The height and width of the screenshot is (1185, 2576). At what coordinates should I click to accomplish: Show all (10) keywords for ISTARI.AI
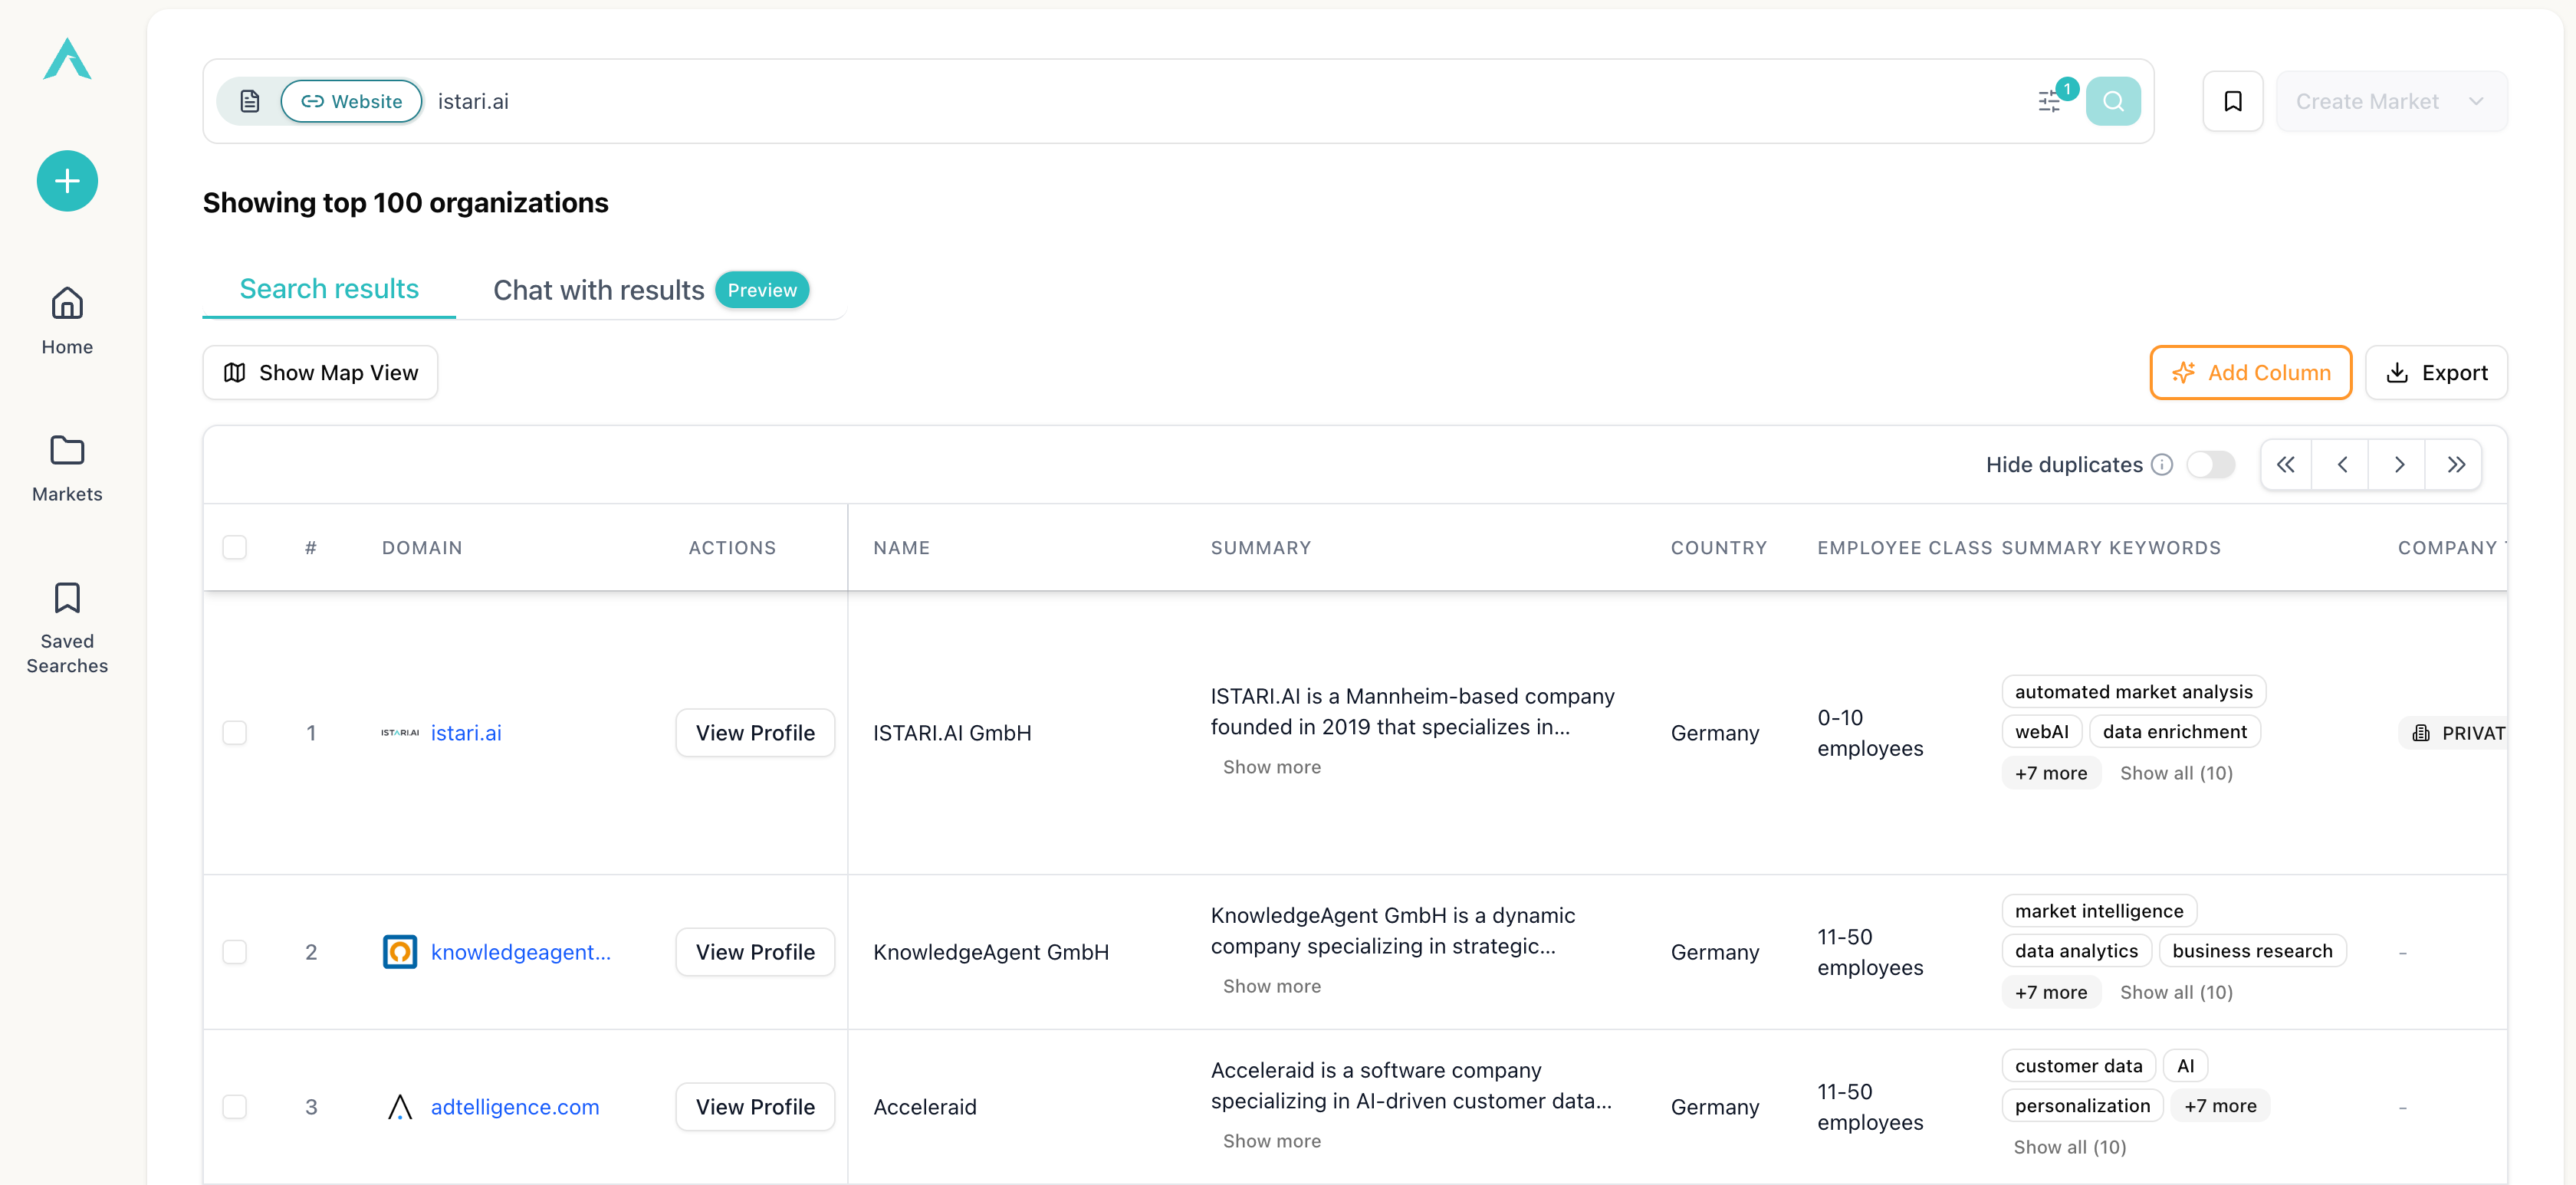point(2176,773)
